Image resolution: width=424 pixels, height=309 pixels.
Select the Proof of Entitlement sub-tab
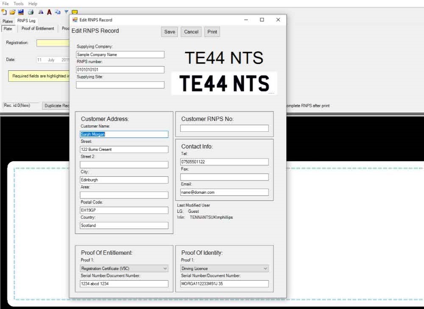38,28
